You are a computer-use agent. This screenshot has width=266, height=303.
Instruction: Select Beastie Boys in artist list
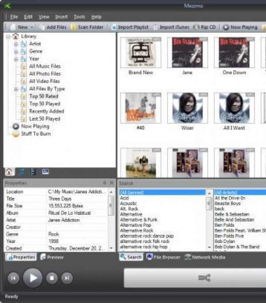coord(228,203)
